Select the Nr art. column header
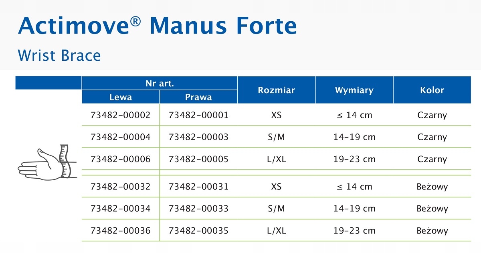 tap(160, 83)
